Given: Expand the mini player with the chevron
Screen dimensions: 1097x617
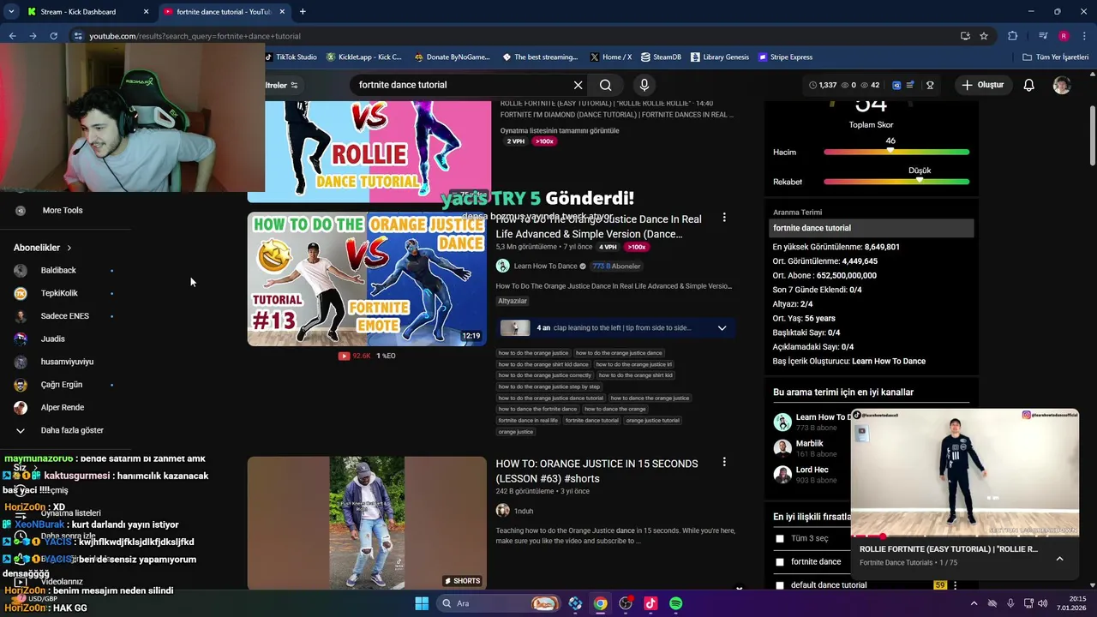Looking at the screenshot, I should tap(1059, 559).
